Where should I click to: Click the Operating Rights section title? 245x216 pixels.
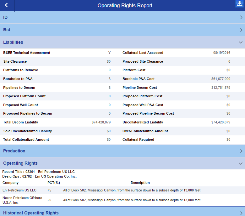coord(20,163)
